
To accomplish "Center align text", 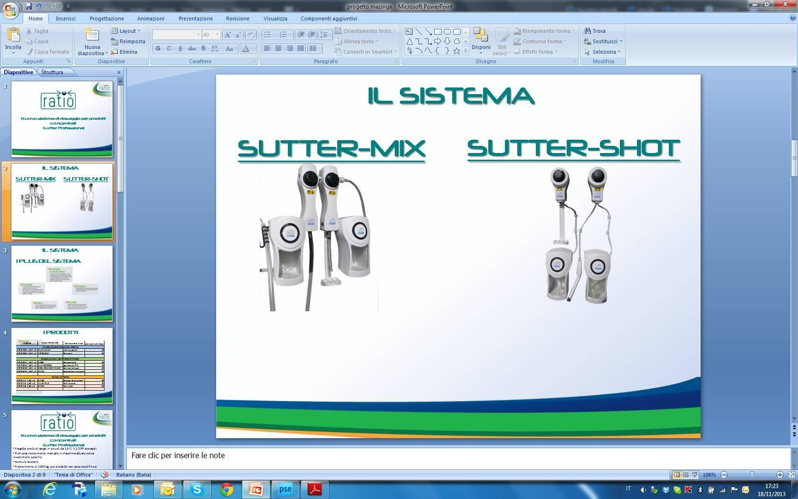I will tap(278, 48).
